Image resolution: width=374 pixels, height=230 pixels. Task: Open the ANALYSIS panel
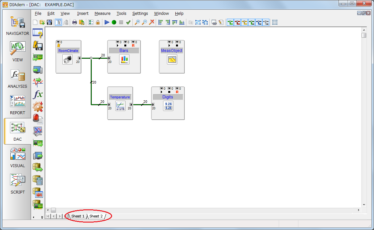17,79
